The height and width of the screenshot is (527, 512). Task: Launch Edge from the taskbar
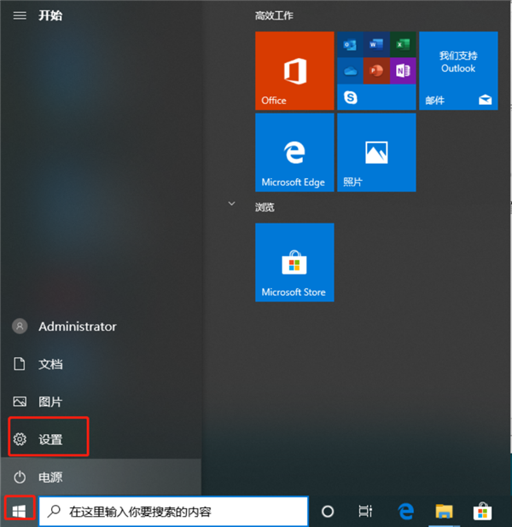click(405, 512)
